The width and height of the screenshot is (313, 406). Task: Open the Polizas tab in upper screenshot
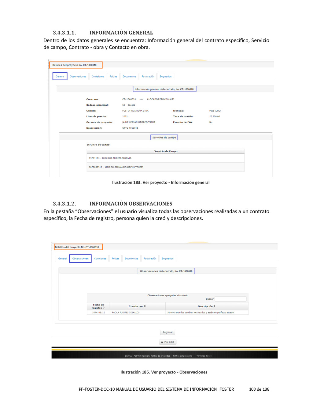113,77
